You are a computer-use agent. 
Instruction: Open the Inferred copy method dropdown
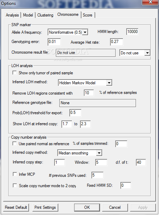tap(80, 153)
